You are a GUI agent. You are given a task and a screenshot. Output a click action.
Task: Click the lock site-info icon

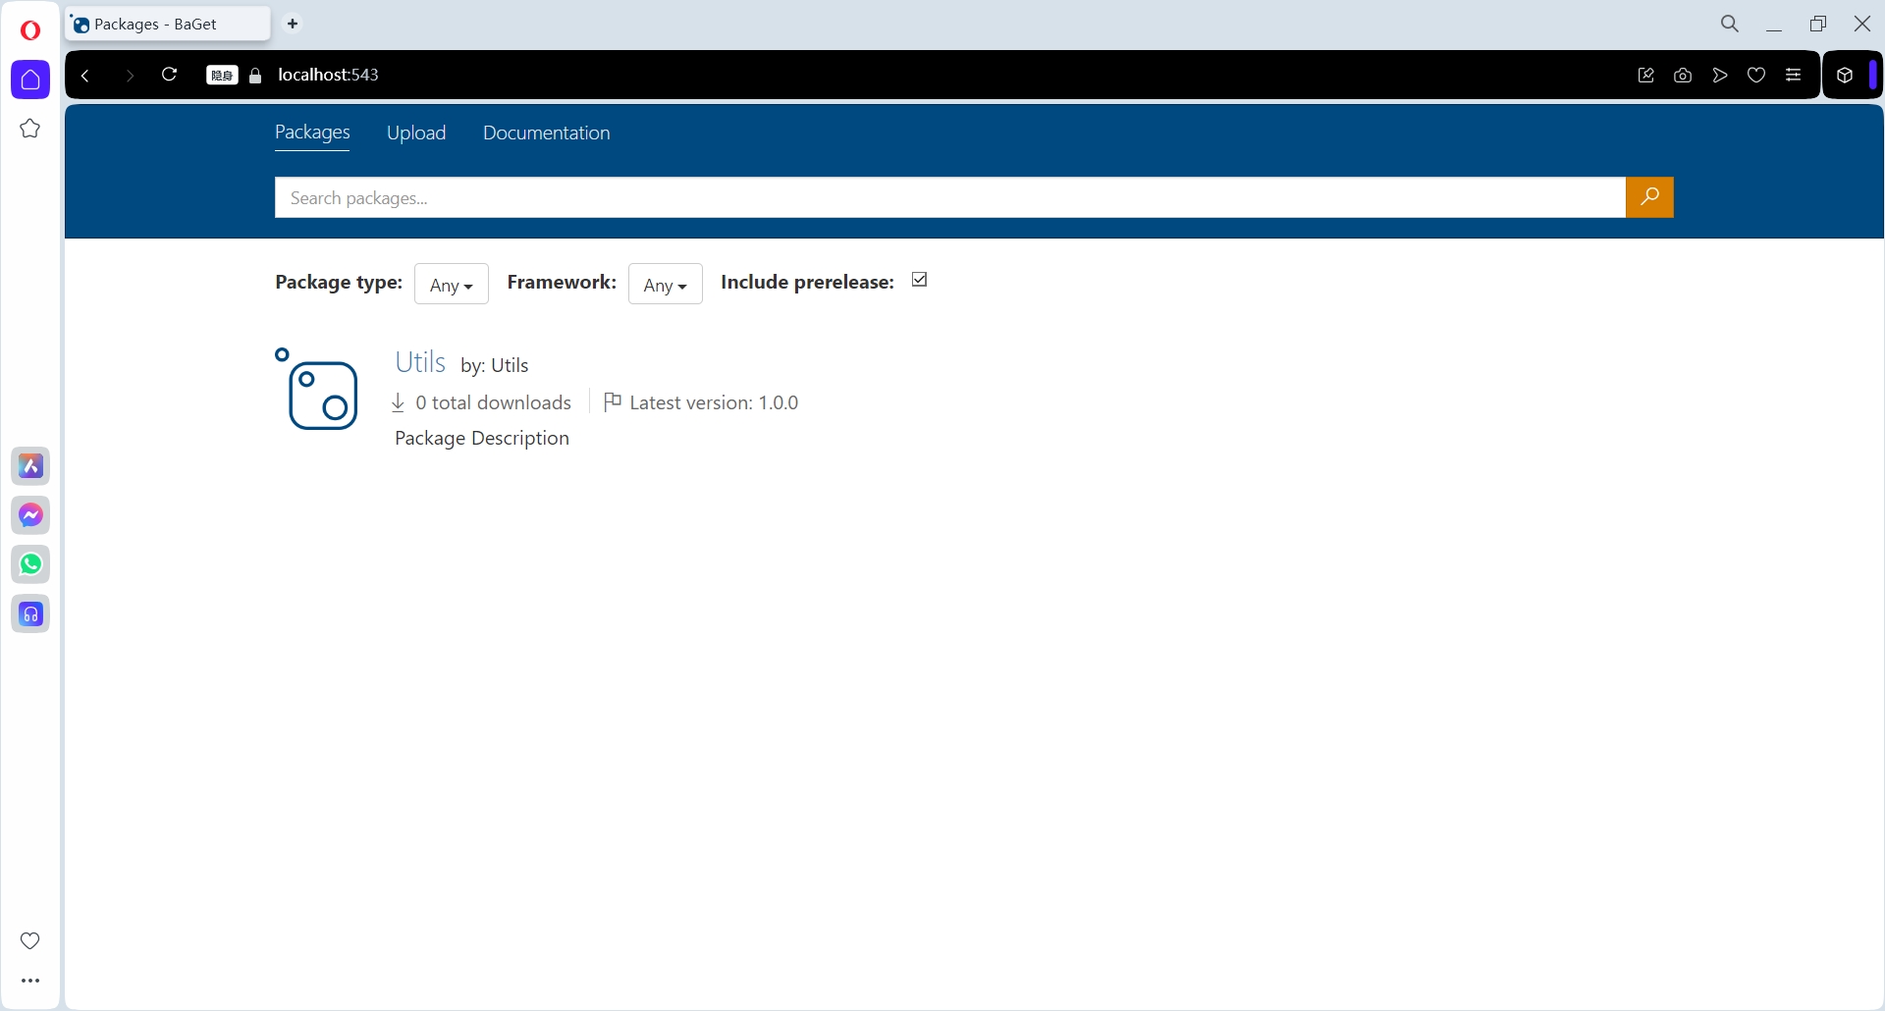(255, 76)
